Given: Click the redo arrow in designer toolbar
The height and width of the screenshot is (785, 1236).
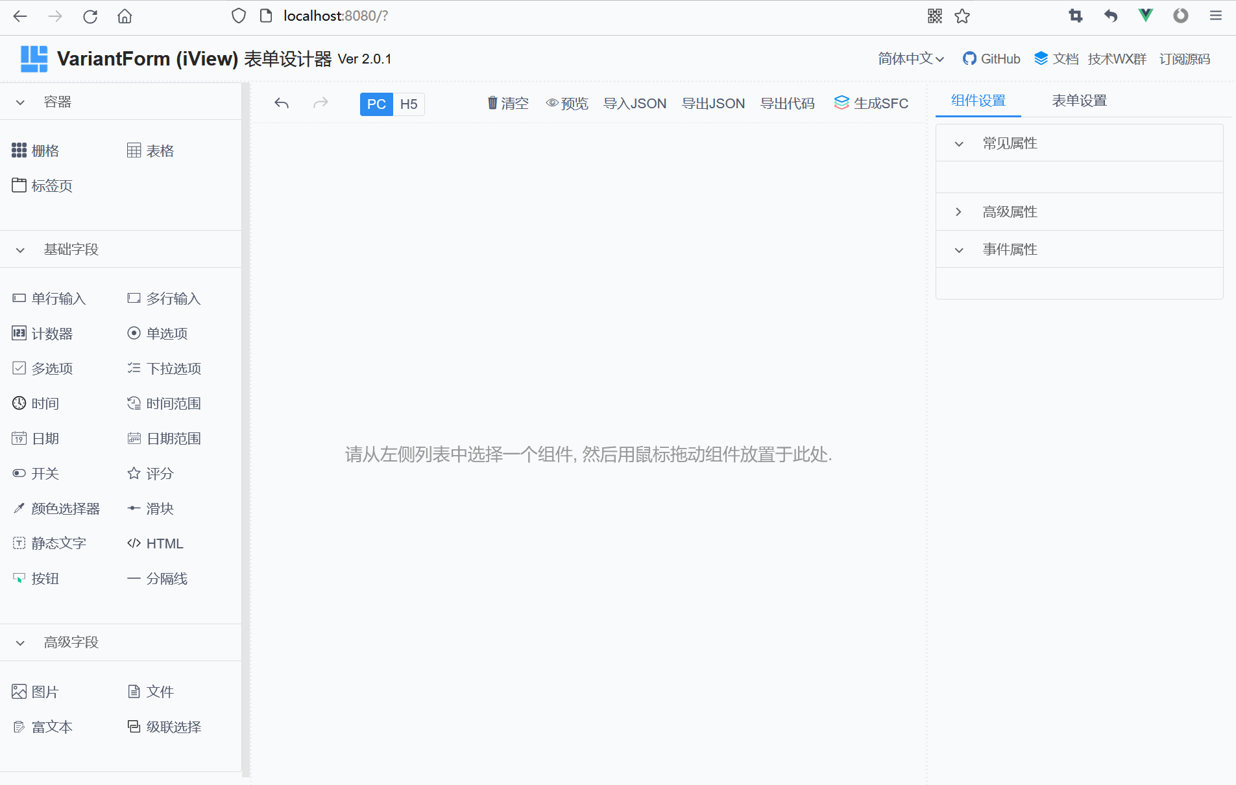Looking at the screenshot, I should (x=321, y=103).
